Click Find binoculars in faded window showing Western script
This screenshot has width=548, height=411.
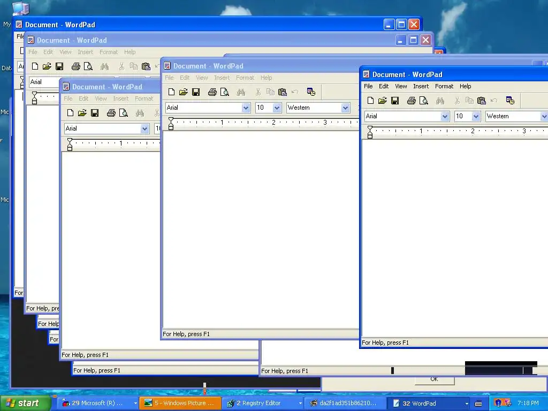[241, 92]
